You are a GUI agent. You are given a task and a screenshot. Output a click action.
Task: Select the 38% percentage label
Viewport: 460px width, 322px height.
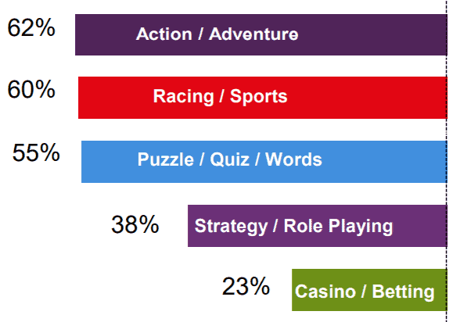(135, 225)
